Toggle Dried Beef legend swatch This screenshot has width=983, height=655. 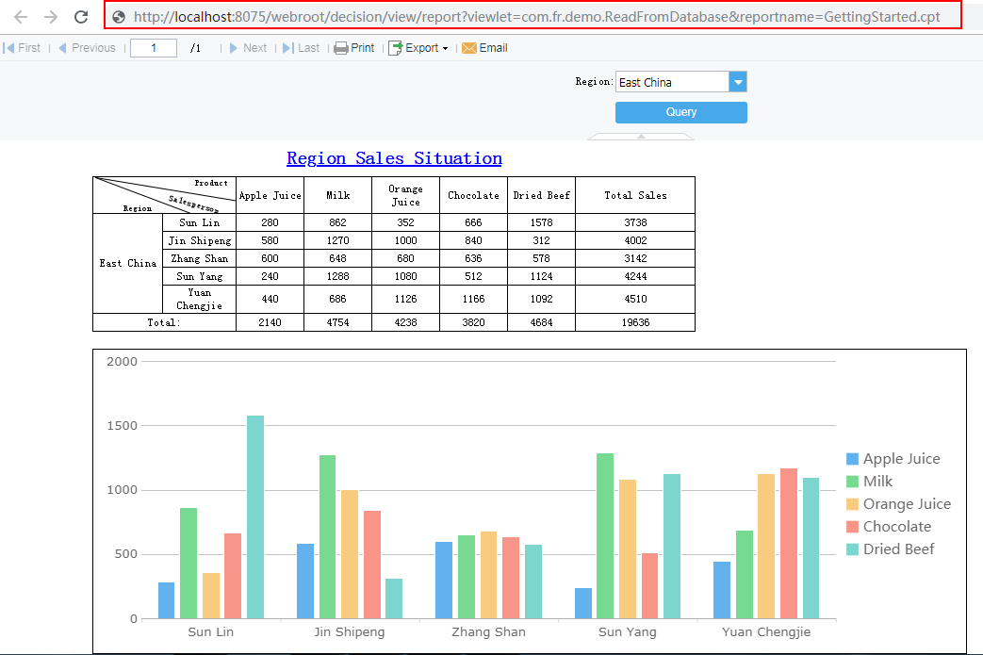click(852, 549)
